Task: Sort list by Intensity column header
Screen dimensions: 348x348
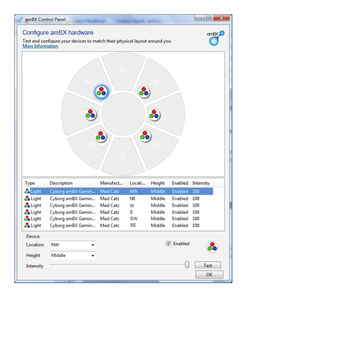Action: (x=201, y=183)
